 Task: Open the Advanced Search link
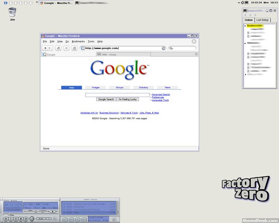[161, 94]
